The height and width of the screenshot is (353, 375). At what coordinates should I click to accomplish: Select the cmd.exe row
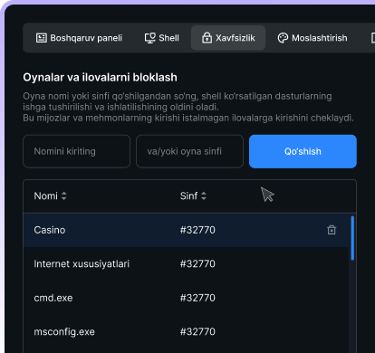coord(186,298)
